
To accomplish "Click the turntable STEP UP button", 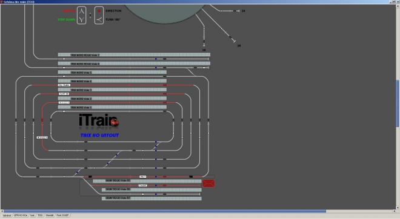I will coord(82,11).
